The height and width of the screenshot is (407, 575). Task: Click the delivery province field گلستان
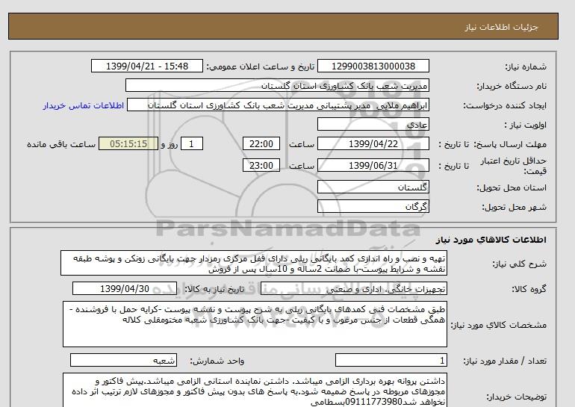(x=373, y=187)
